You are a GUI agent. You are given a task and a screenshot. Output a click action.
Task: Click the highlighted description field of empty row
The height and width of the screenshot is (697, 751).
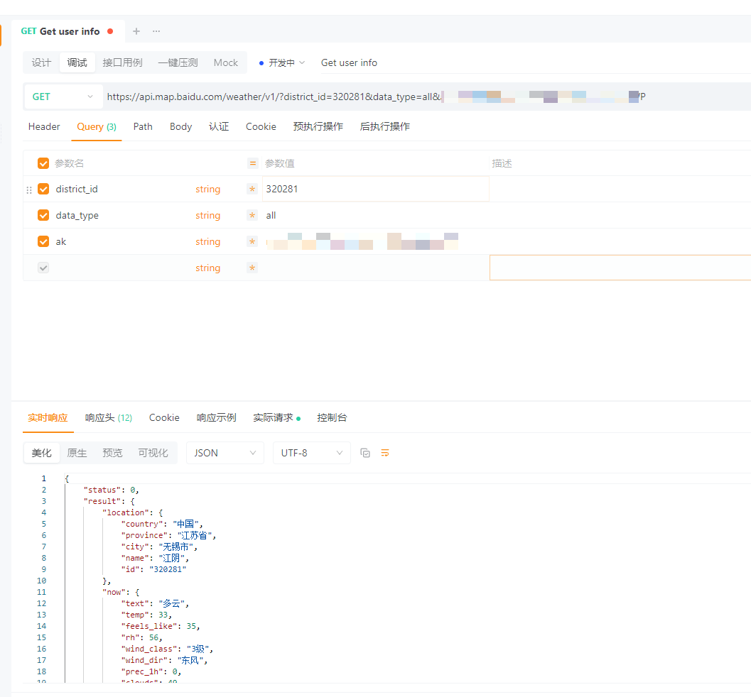coord(620,268)
